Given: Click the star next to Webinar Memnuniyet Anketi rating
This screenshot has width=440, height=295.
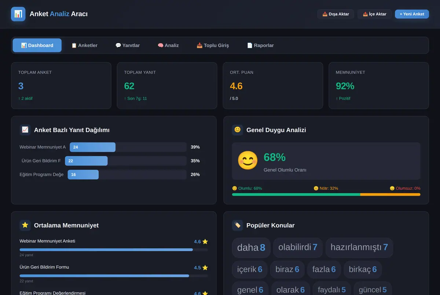Looking at the screenshot, I should [x=205, y=242].
